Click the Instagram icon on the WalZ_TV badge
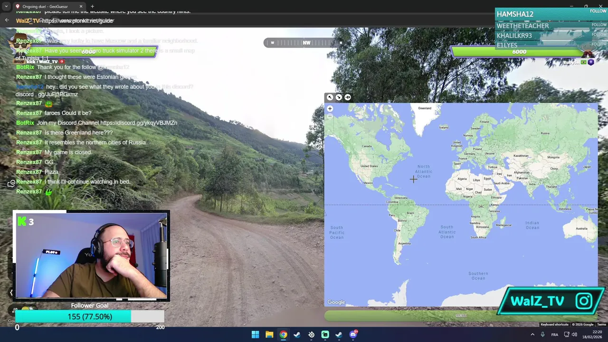The height and width of the screenshot is (342, 608). pyautogui.click(x=584, y=301)
